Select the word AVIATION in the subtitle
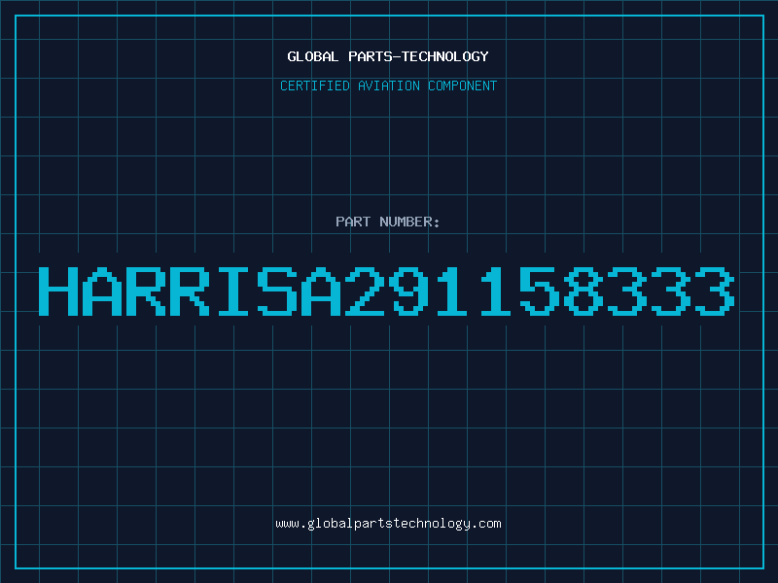Viewport: 778px width, 583px height. 388,86
